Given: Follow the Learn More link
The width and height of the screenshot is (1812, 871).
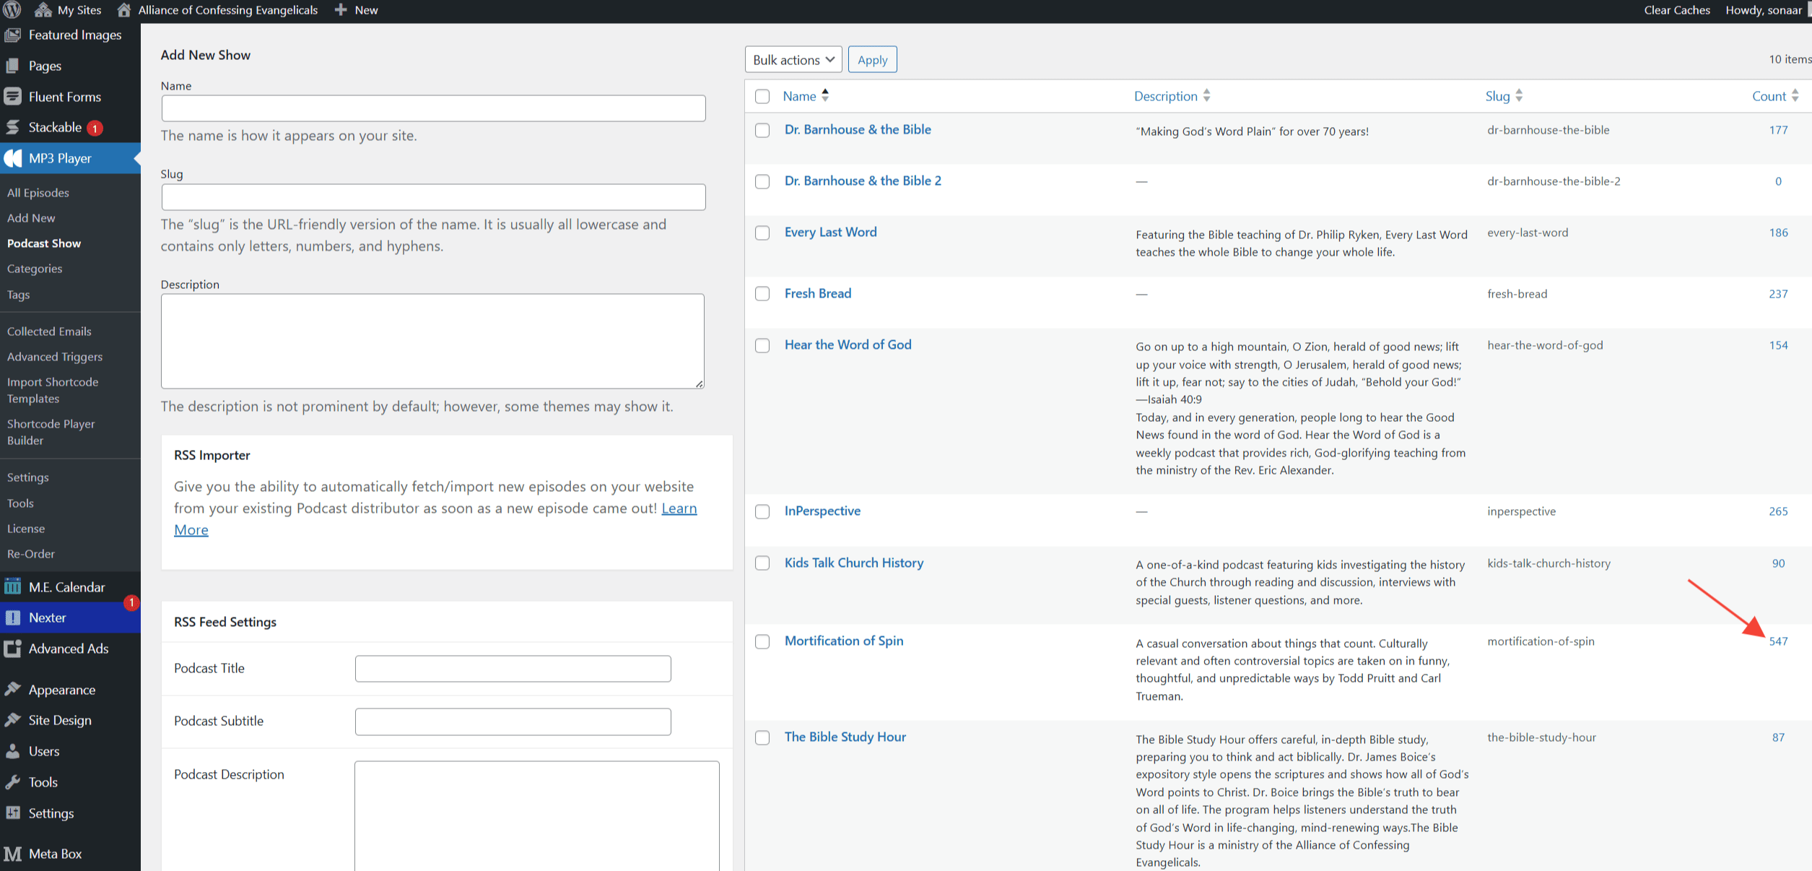Looking at the screenshot, I should click(679, 508).
